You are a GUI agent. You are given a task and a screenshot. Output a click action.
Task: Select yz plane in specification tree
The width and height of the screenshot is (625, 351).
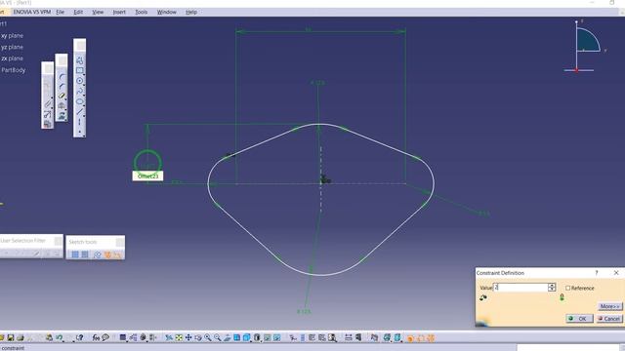click(x=12, y=47)
